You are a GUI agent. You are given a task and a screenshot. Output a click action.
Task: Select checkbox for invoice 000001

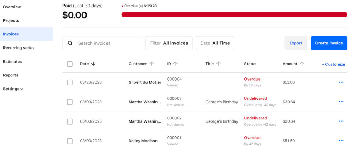coord(70,141)
